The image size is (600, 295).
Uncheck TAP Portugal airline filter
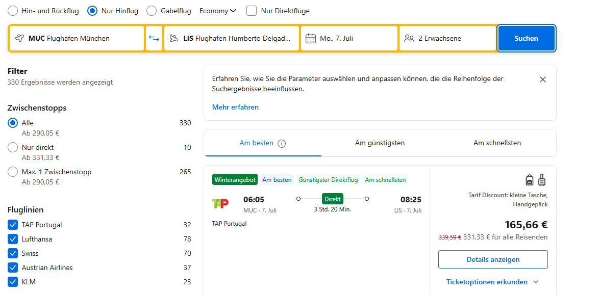pos(13,225)
